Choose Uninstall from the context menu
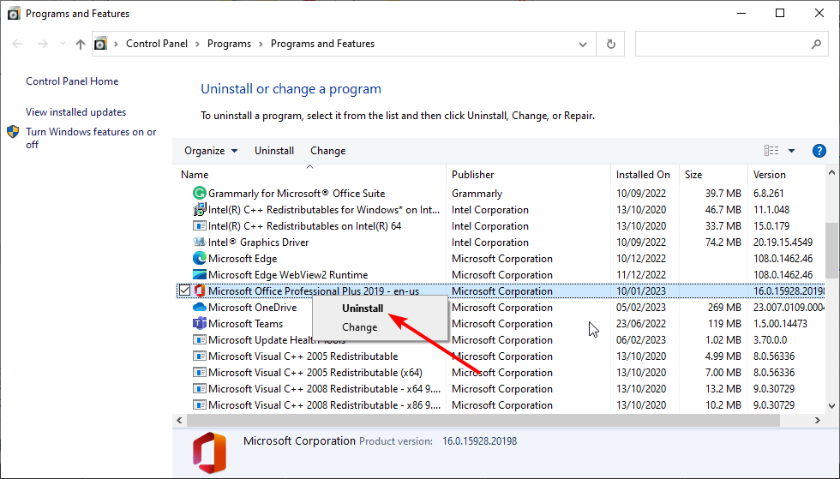 pos(363,308)
